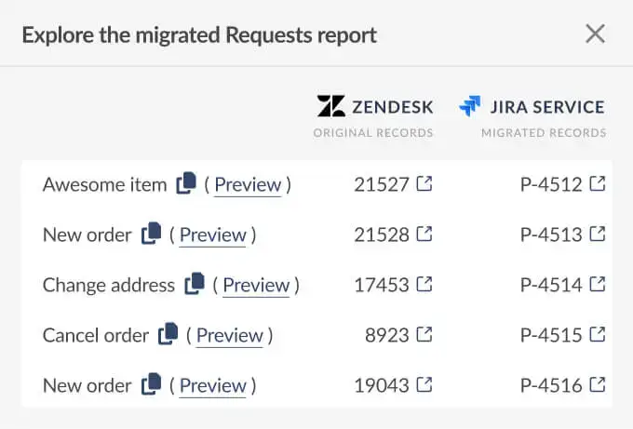
Task: Click the Jira Service logo column header
Action: 532,106
